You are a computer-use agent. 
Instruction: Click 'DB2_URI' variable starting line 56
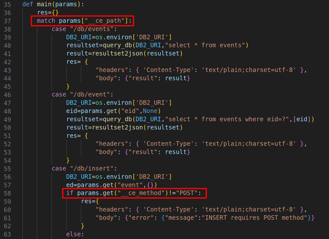[79, 177]
